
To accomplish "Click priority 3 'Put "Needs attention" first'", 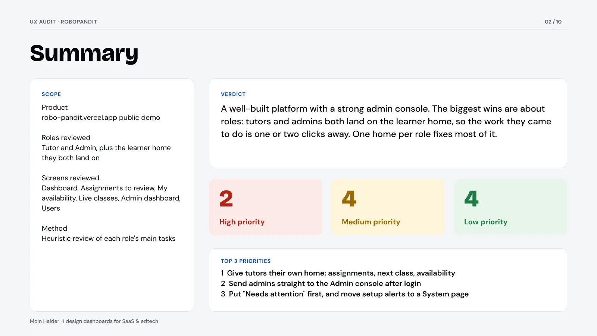I will tap(344, 294).
